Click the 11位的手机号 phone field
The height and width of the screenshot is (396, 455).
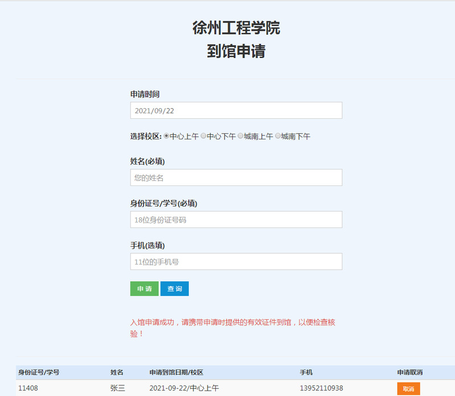point(236,262)
